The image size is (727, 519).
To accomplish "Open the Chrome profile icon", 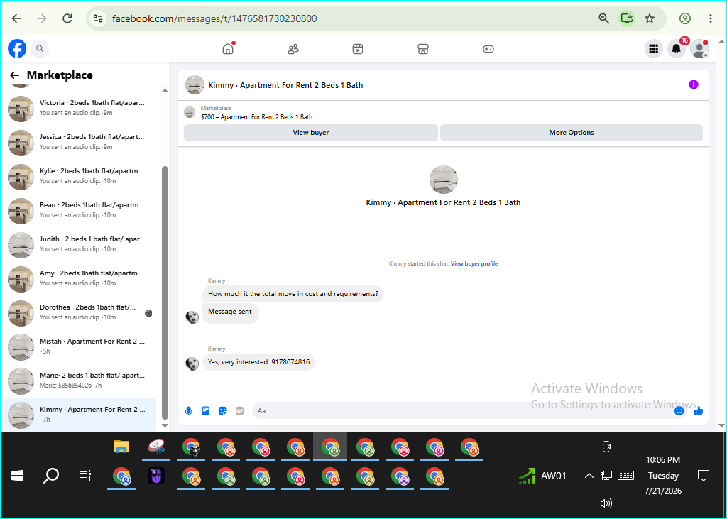I will (x=685, y=18).
